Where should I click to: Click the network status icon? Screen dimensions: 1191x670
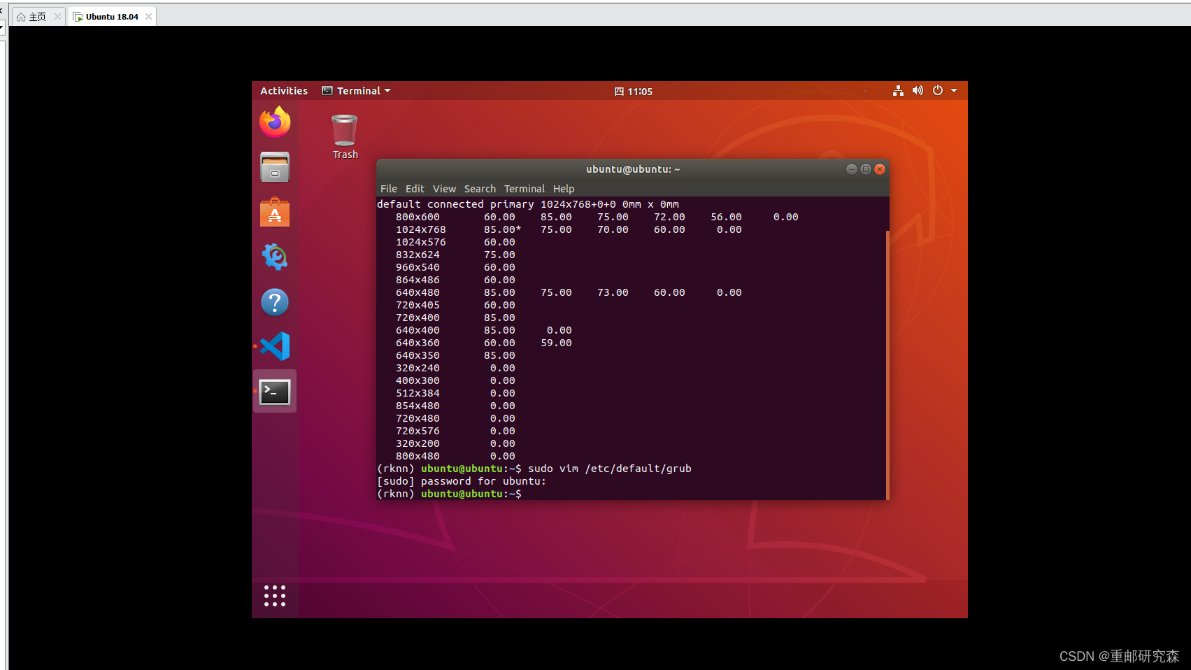[898, 91]
